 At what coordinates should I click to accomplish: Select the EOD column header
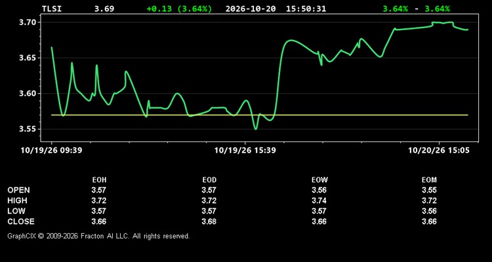click(209, 180)
